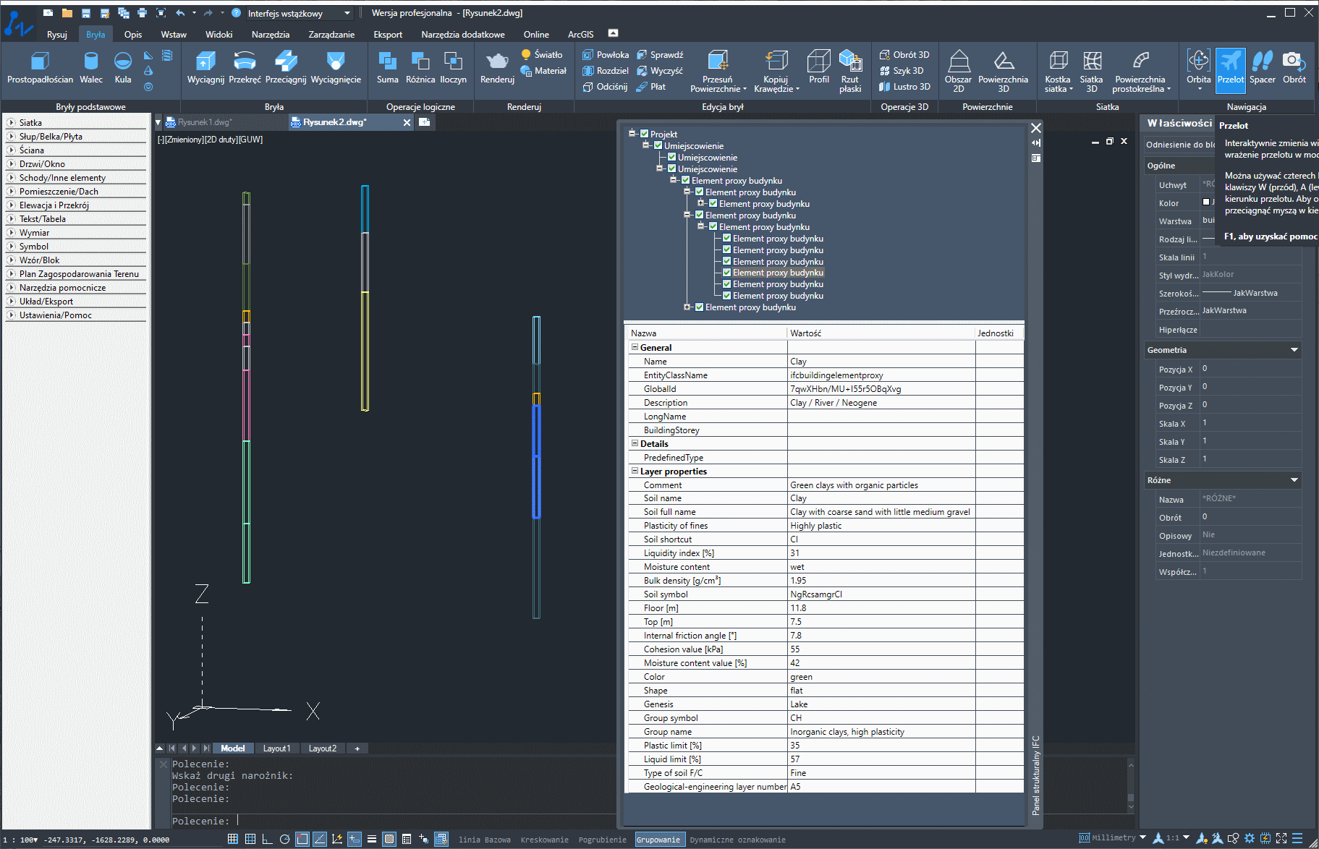
Task: Open the Rysuj ribbon tab
Action: pos(57,34)
